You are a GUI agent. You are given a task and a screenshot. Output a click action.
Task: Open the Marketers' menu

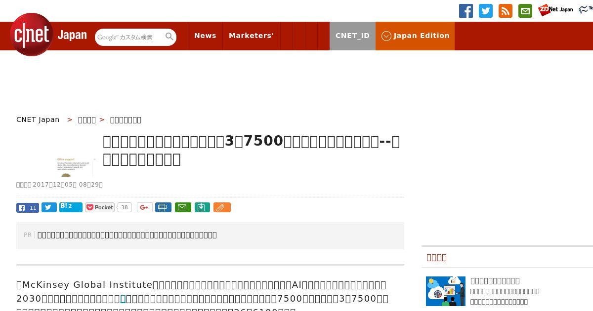251,36
